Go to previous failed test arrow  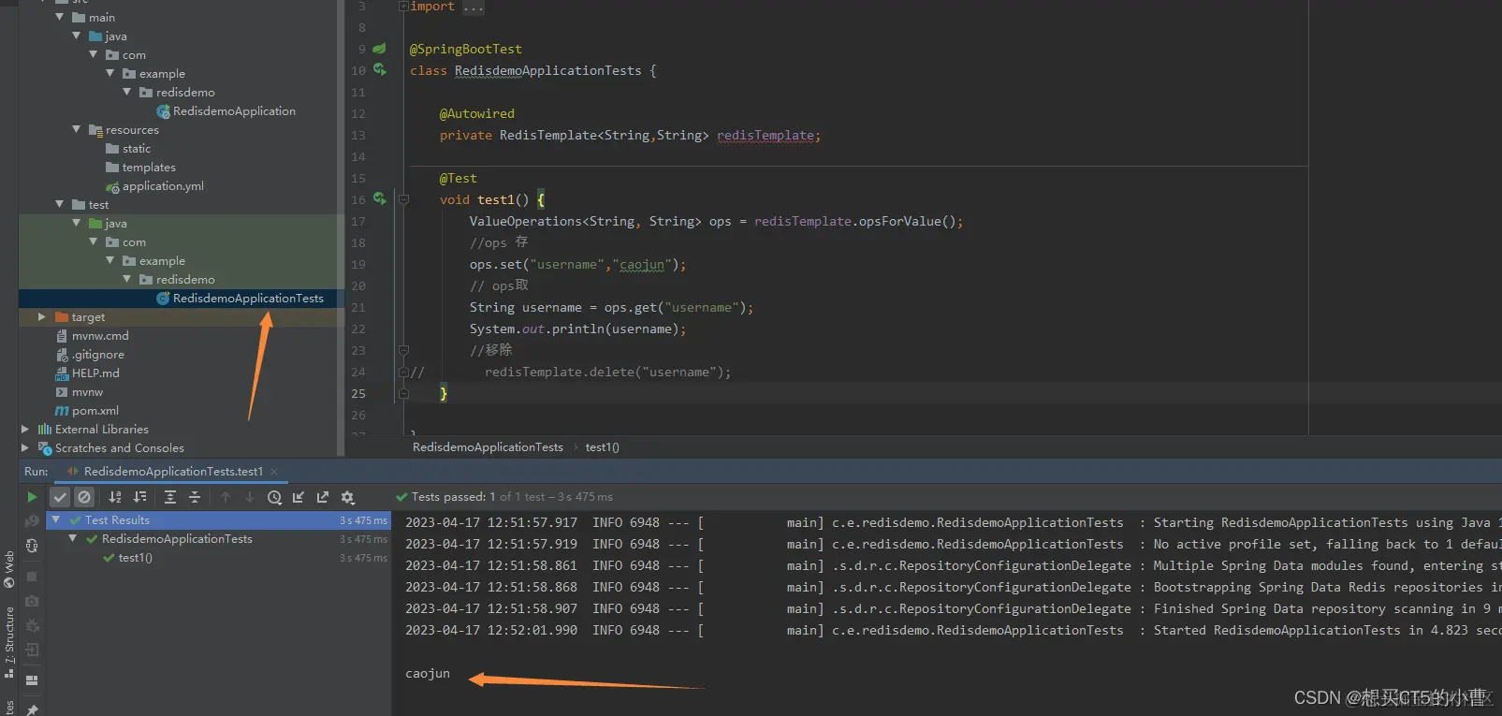pos(226,497)
